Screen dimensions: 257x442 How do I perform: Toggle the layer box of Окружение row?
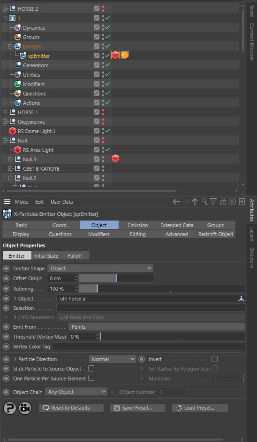(97, 121)
